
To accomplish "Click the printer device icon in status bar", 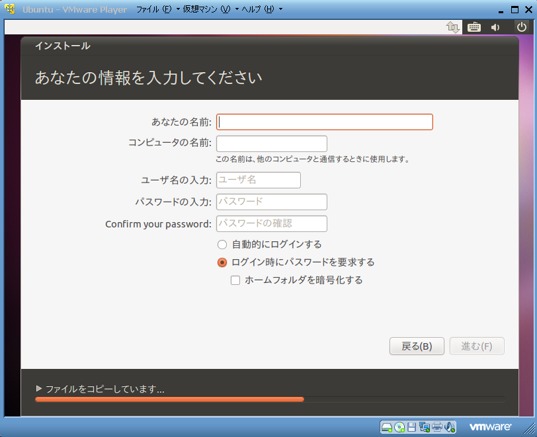I will point(437,427).
